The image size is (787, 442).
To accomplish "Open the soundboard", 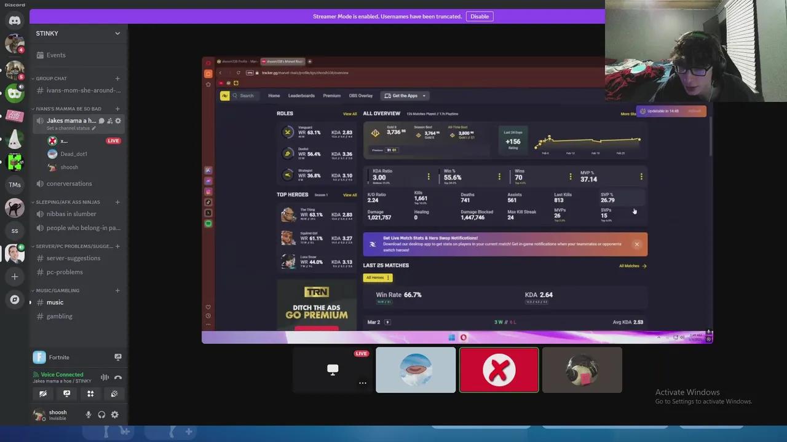I will [114, 394].
